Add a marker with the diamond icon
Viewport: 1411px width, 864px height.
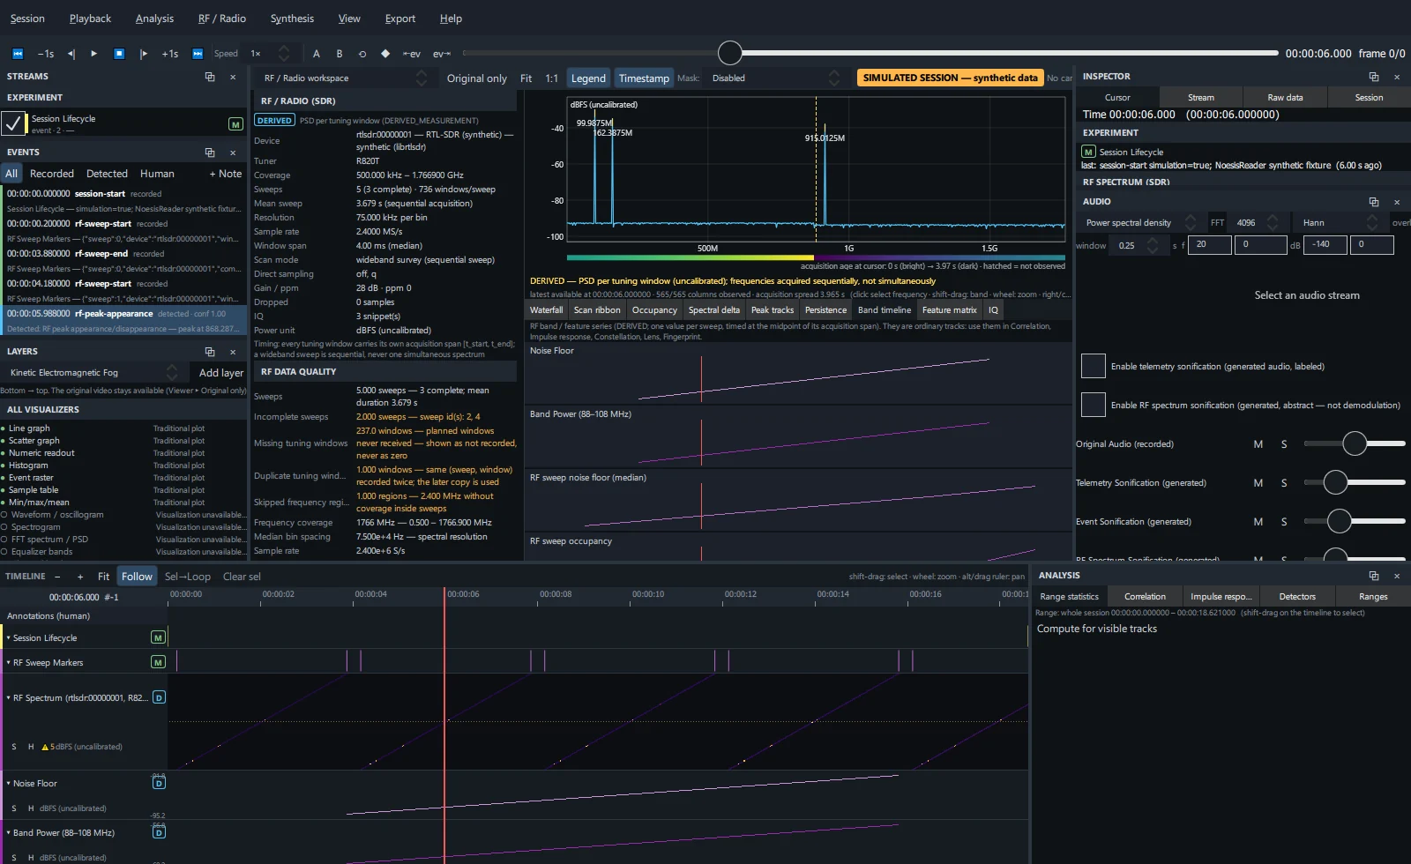pyautogui.click(x=385, y=54)
